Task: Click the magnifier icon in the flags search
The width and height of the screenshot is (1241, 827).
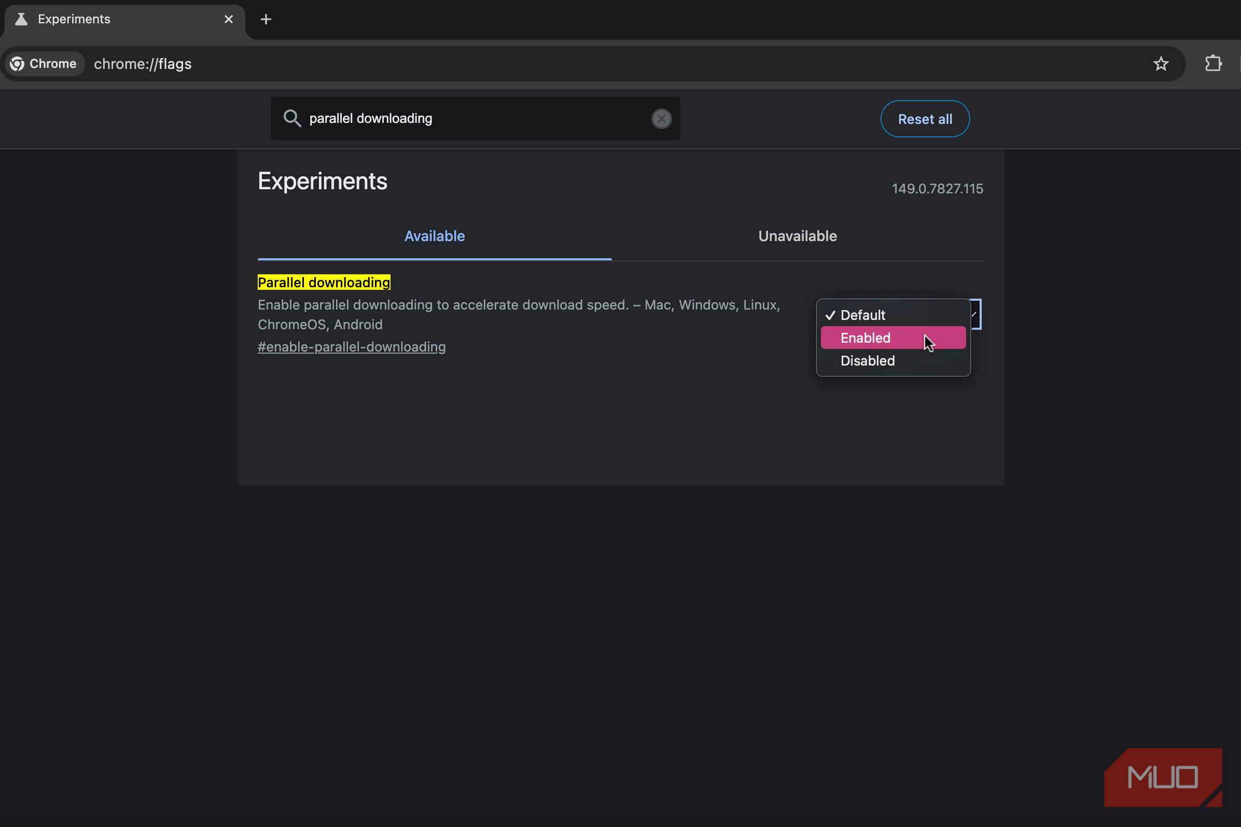Action: [x=291, y=118]
